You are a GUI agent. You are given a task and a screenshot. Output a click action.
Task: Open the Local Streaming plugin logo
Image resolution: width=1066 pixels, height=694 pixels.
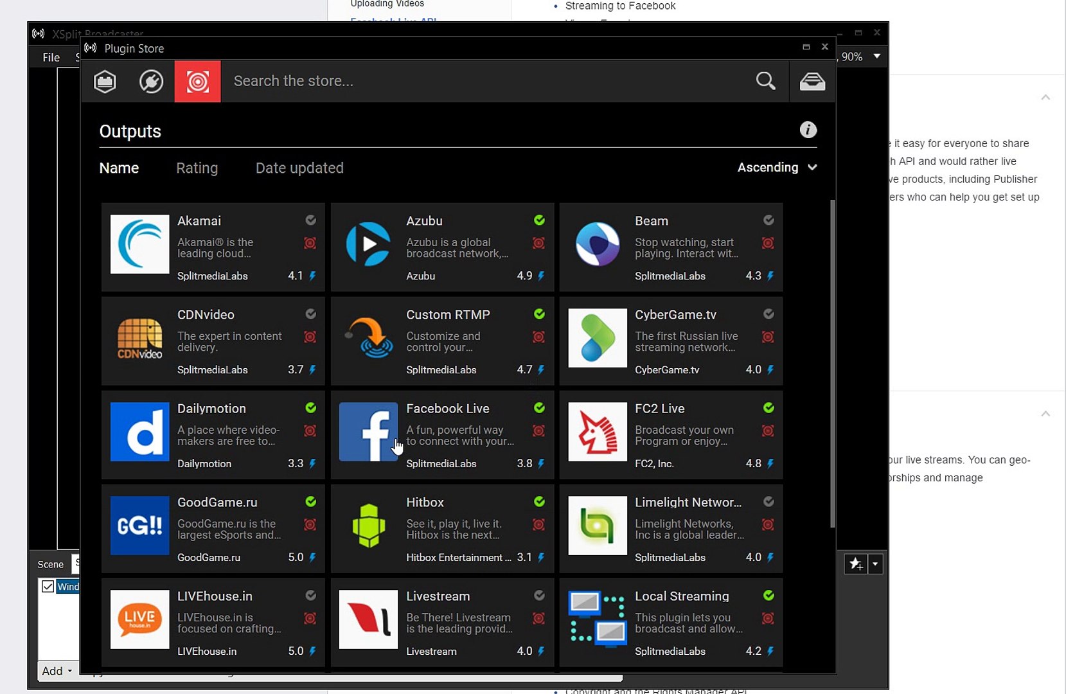click(598, 619)
